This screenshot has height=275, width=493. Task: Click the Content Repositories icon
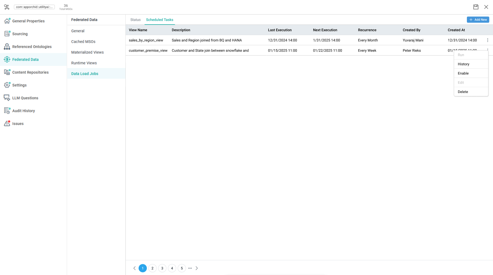click(7, 72)
